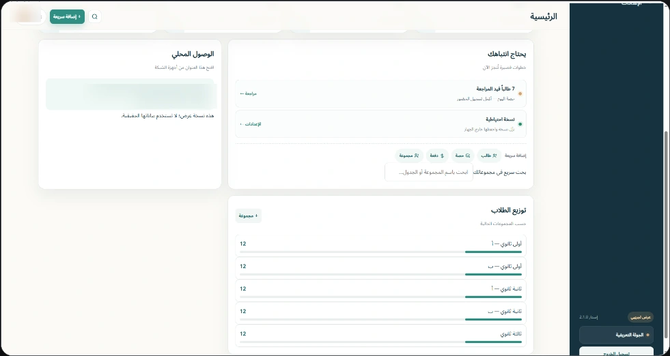
Task: Click the progress bar of ثالثة ثانوي
Action: pyautogui.click(x=380, y=342)
